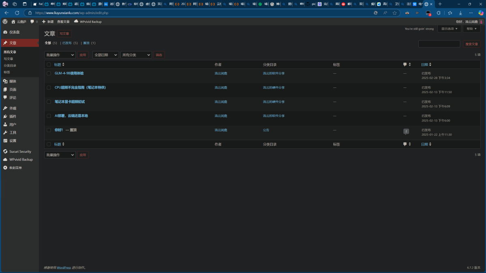Click the 插件 plugins icon in sidebar
This screenshot has height=273, width=486.
[5, 116]
